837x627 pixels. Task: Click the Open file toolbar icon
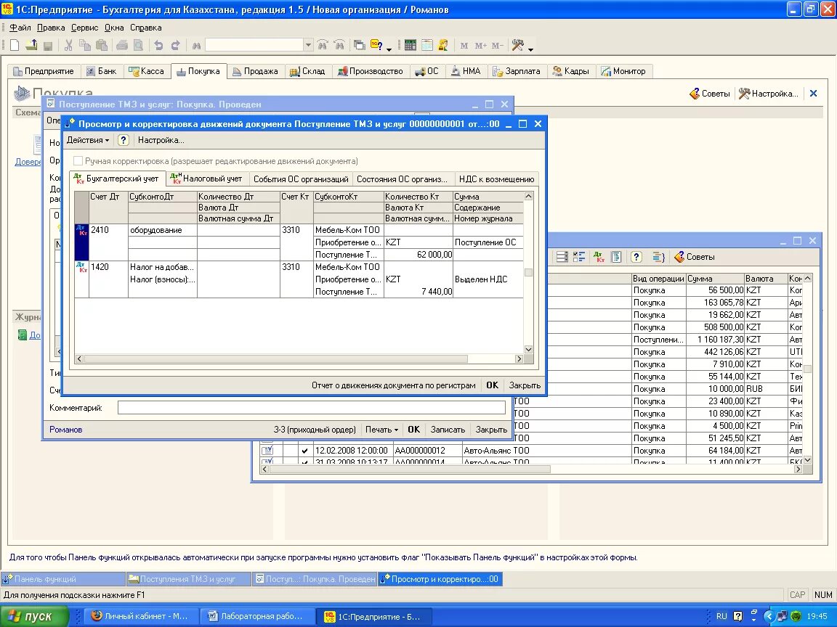[x=31, y=45]
